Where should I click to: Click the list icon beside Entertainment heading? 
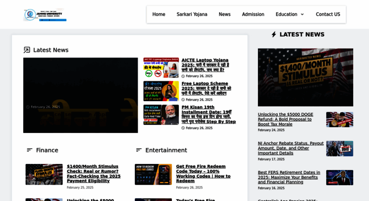coord(139,150)
